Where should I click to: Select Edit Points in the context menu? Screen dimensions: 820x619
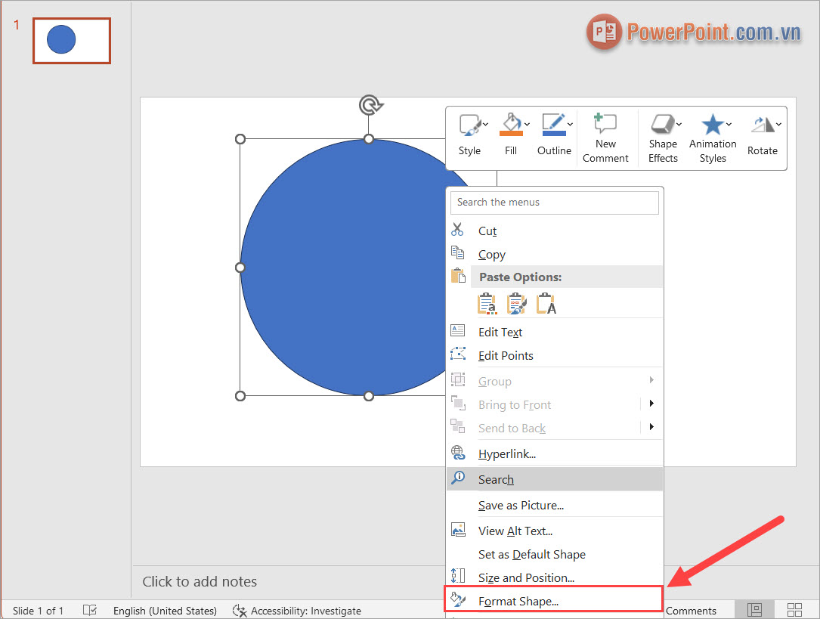[506, 355]
